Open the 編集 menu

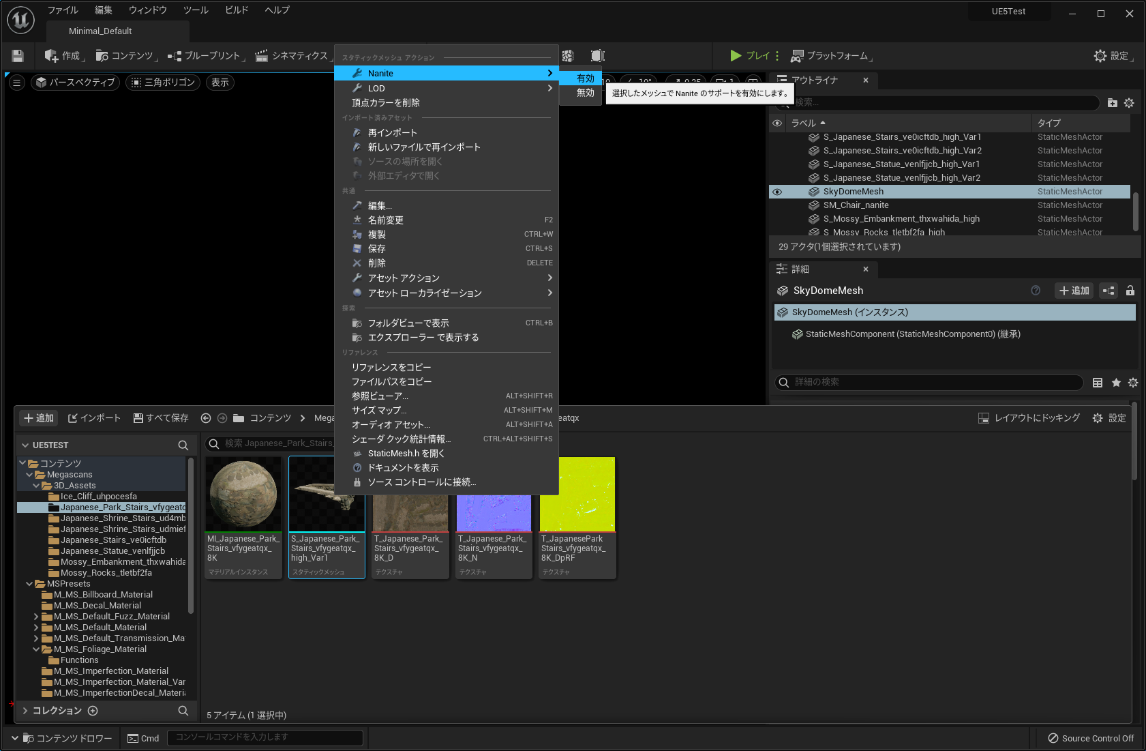click(104, 10)
